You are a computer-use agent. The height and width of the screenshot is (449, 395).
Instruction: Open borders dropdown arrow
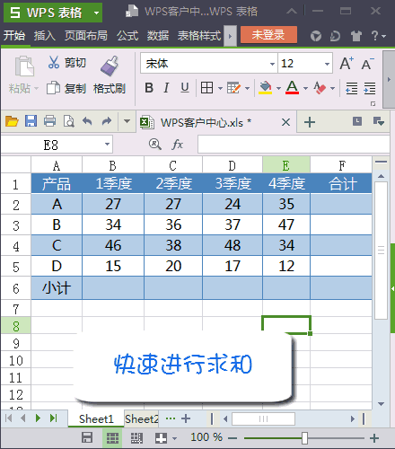coord(220,88)
